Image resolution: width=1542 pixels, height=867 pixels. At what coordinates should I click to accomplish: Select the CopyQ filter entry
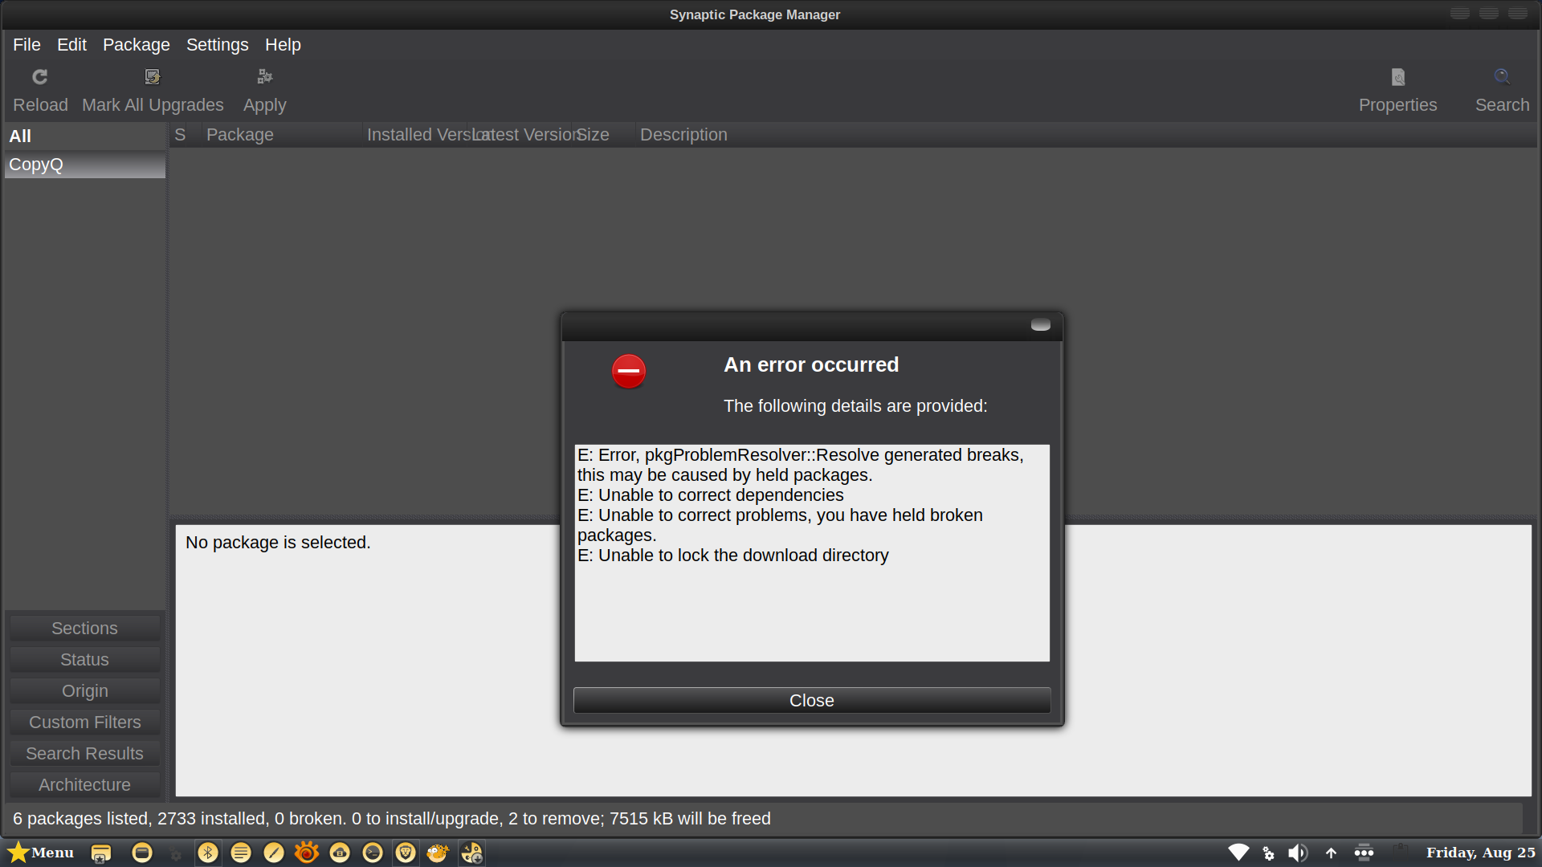(x=85, y=165)
